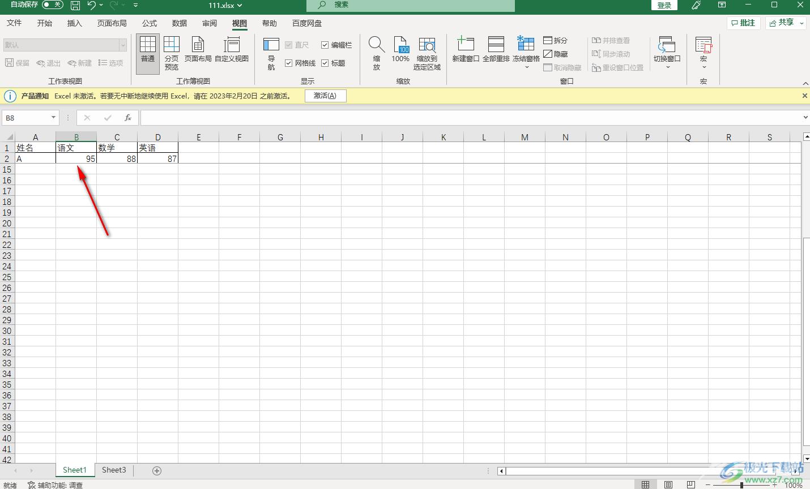The image size is (810, 489).
Task: Adjust the zoom slider handle
Action: (x=741, y=485)
